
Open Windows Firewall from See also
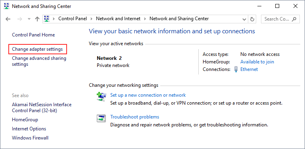click(30, 138)
